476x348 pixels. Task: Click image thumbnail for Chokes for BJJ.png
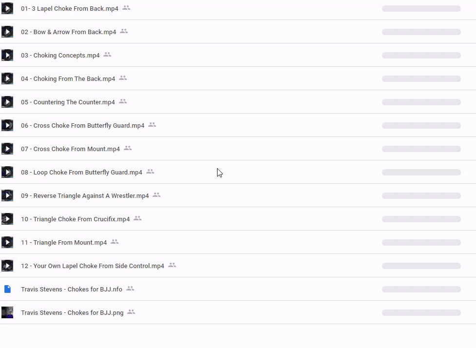(7, 312)
